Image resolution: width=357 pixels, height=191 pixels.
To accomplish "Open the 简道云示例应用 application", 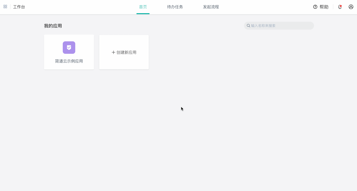I will point(69,52).
